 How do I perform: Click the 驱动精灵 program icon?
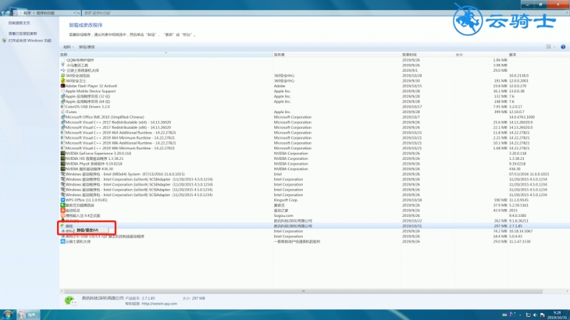(x=63, y=210)
